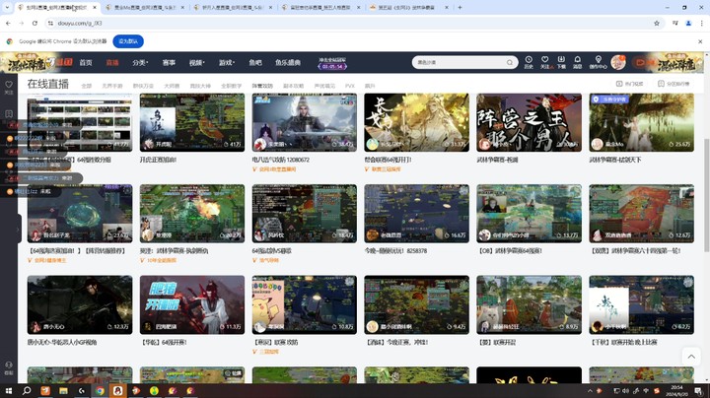Switch to the fifth browser tab

(409, 7)
